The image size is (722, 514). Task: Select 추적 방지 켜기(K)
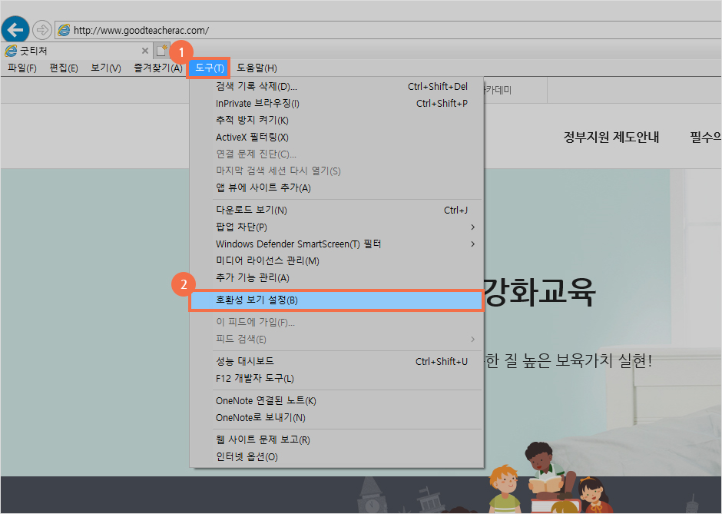[336, 120]
